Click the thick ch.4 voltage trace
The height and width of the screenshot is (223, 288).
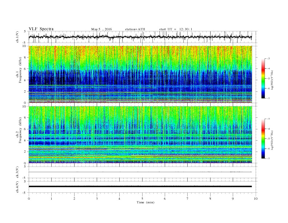(140, 187)
